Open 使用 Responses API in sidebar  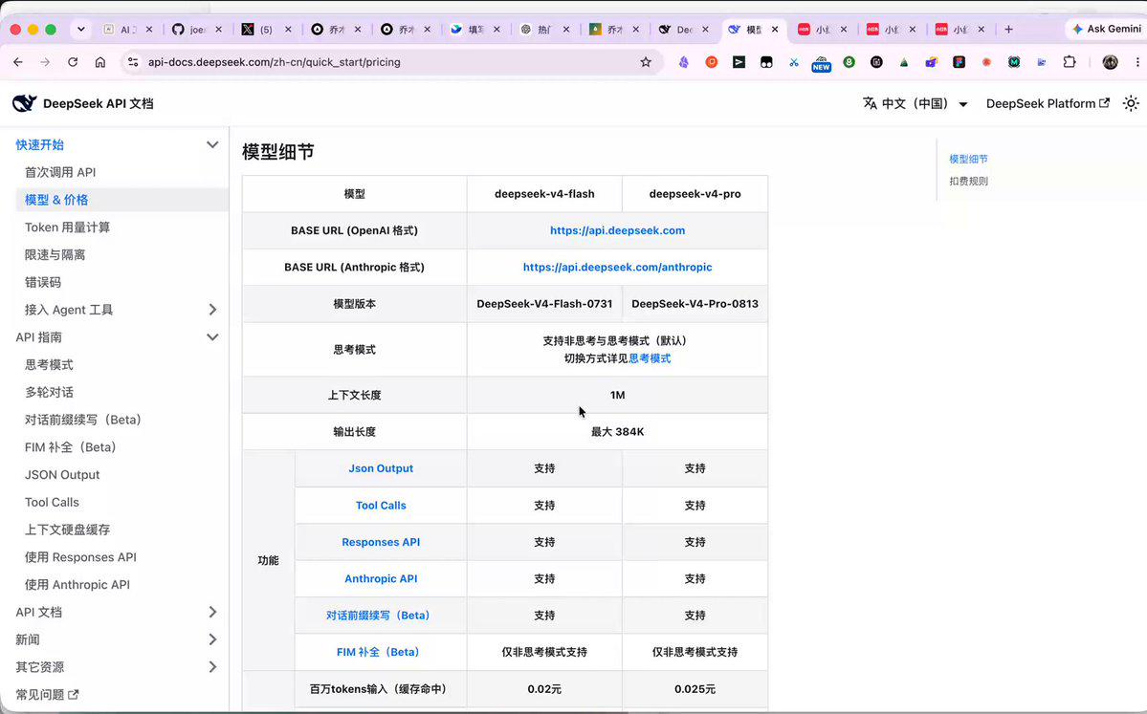point(80,557)
